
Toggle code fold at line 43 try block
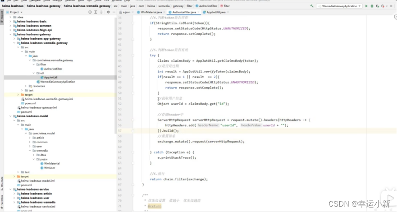coord(133,55)
